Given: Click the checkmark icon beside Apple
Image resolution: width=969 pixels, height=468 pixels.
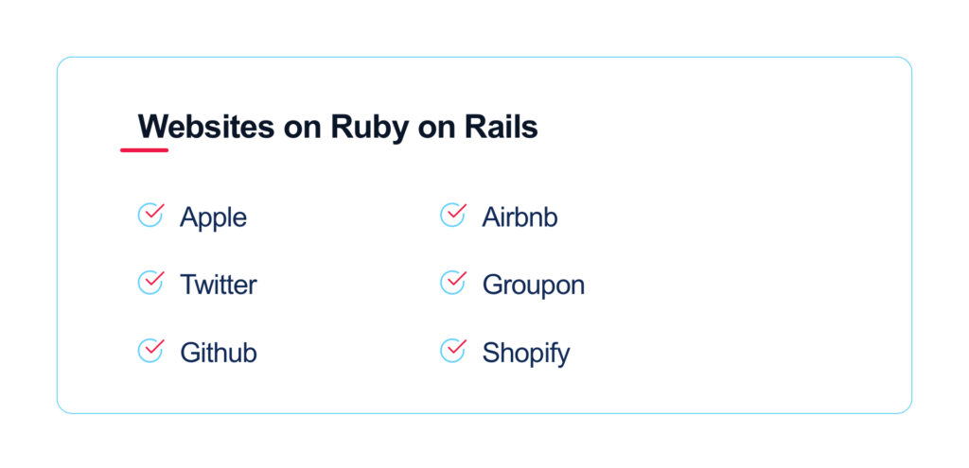Looking at the screenshot, I should coord(150,215).
